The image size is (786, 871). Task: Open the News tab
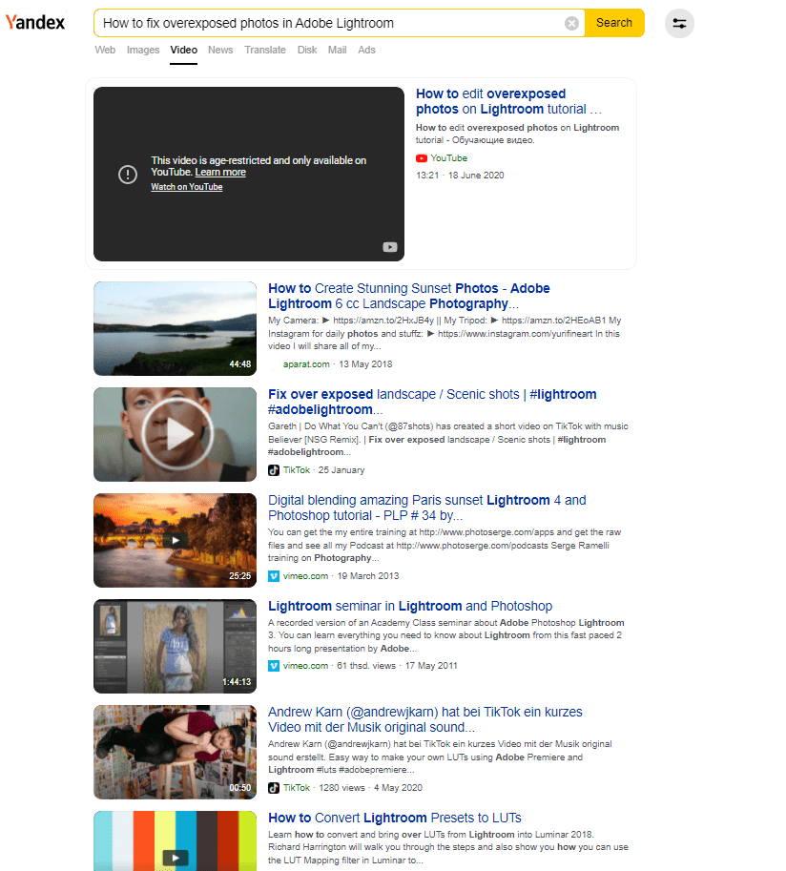pyautogui.click(x=220, y=50)
